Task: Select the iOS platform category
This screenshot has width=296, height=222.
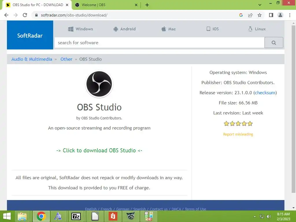Action: tap(212, 29)
